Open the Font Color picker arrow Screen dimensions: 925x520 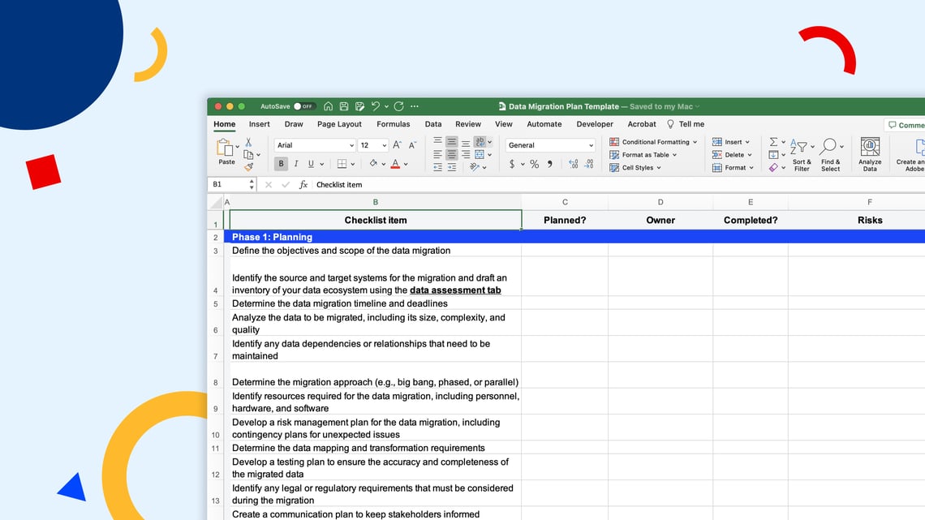pos(407,164)
